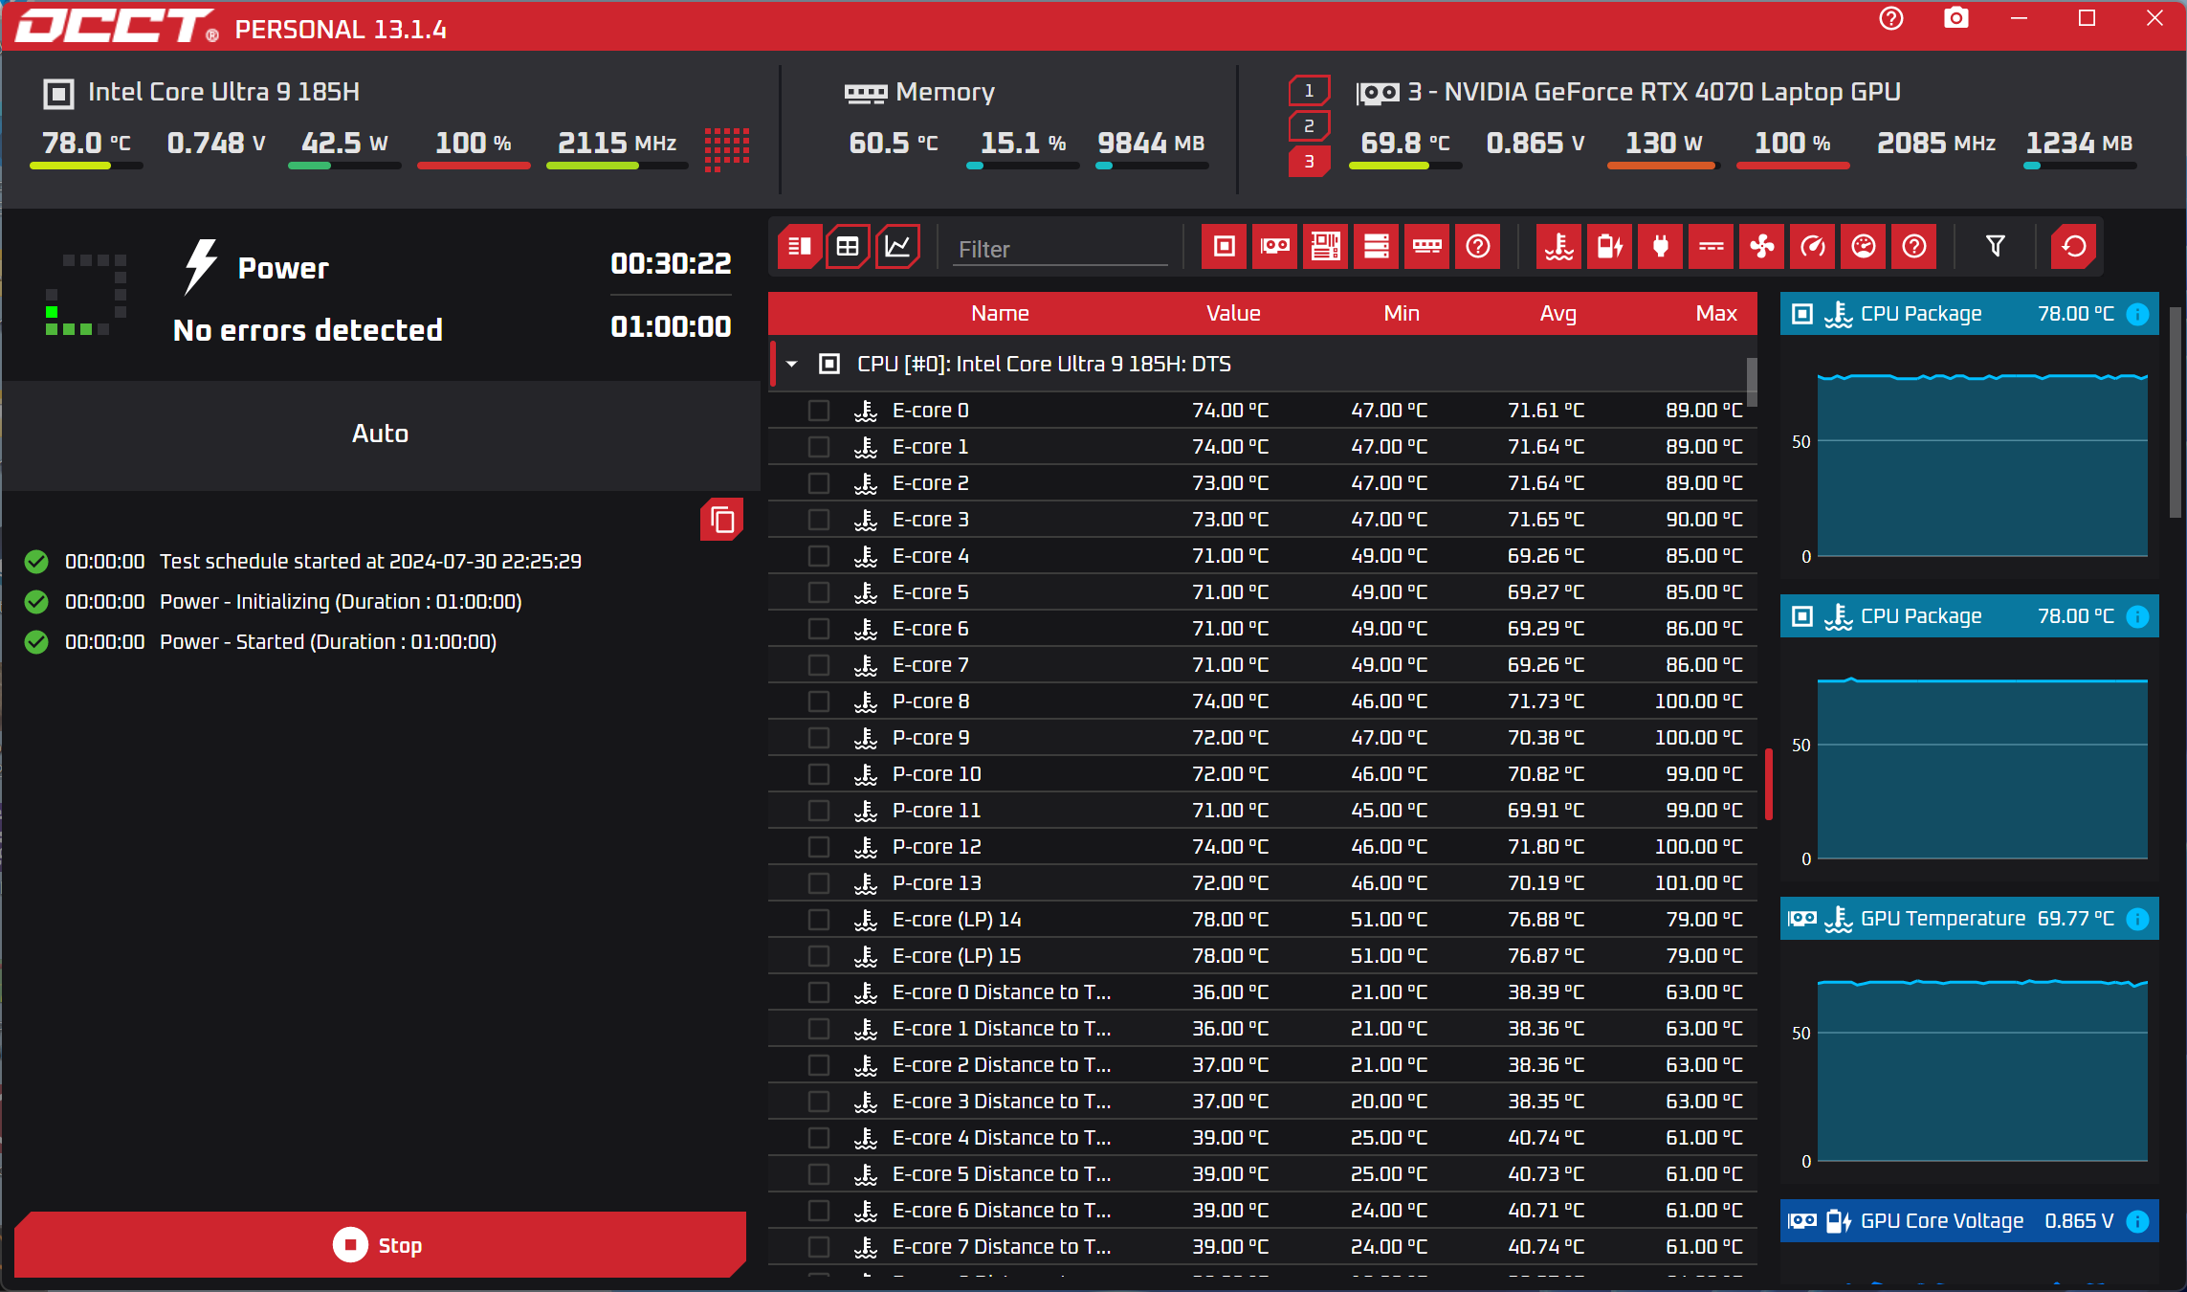This screenshot has height=1292, width=2187.
Task: Toggle current sensors filter
Action: tap(1711, 247)
